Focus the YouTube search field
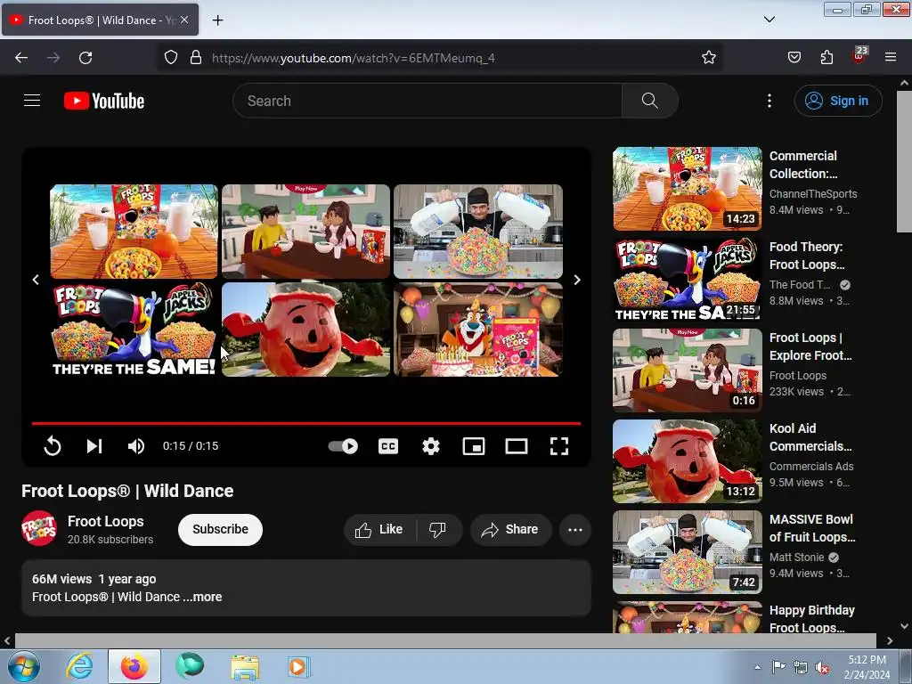Viewport: 912px width, 684px height. 427,101
